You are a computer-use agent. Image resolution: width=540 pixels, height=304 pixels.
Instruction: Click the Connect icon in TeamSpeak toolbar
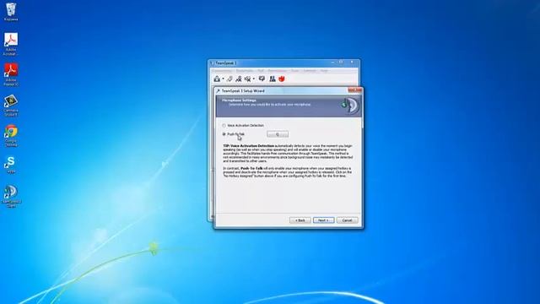coord(217,79)
